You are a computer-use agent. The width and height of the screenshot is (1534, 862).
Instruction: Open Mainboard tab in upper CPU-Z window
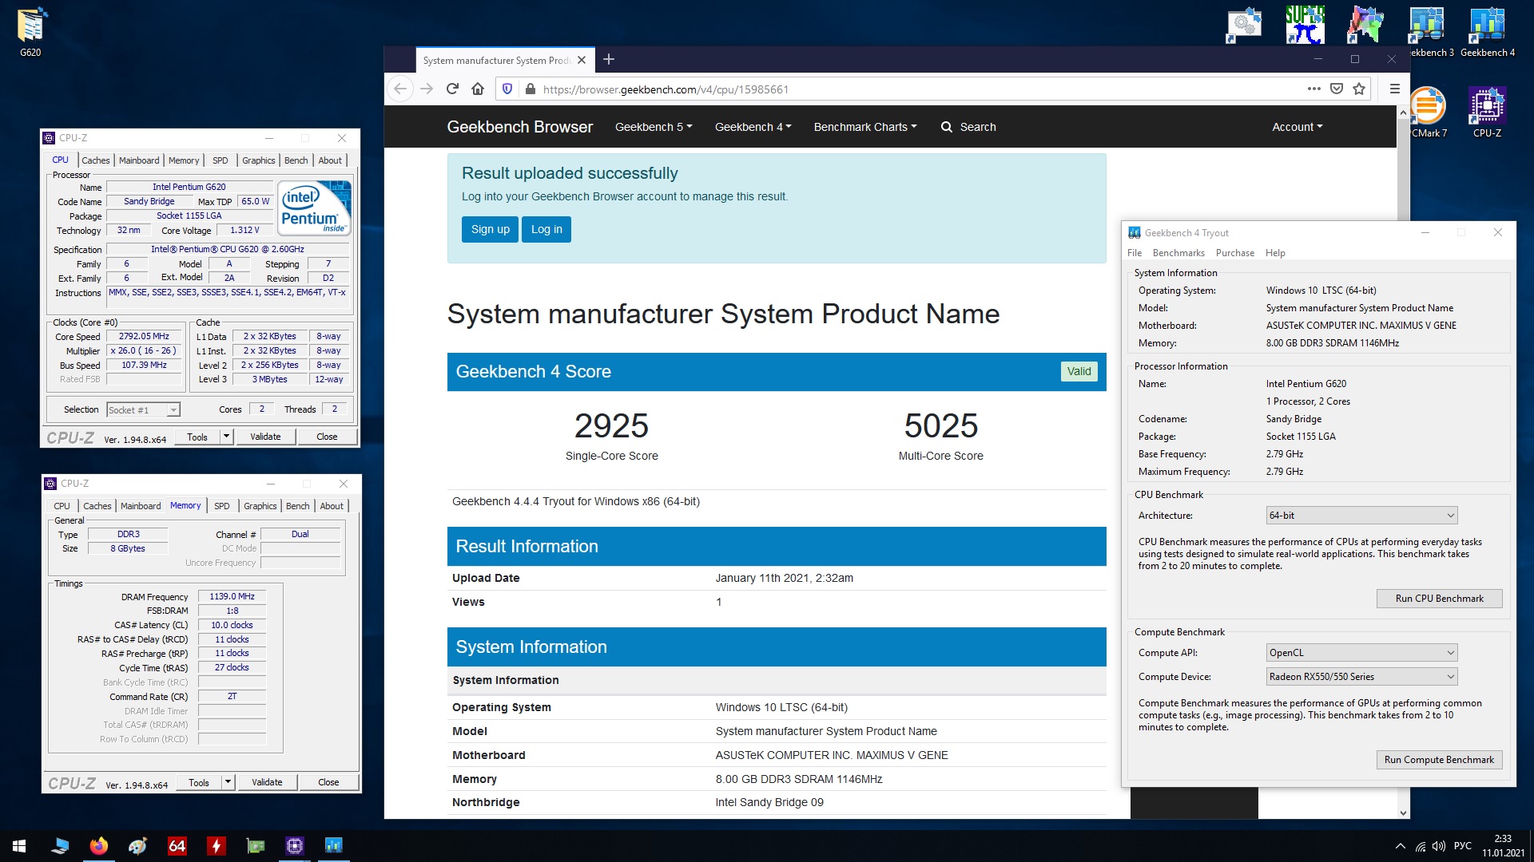click(139, 160)
